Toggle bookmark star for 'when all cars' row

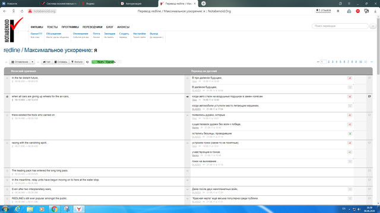click(7, 96)
